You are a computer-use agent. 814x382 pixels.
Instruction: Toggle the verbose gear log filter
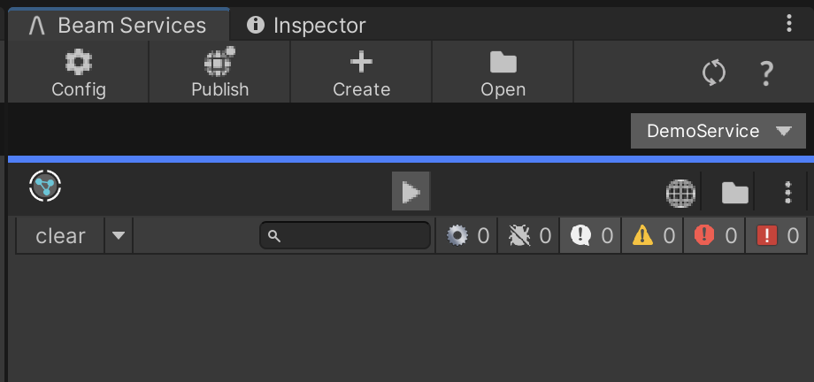[467, 236]
